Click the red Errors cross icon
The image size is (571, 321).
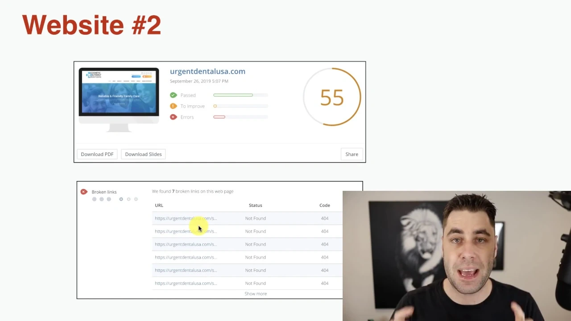(173, 117)
